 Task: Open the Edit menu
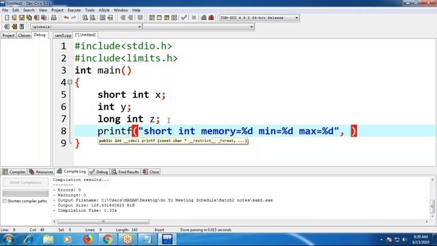click(x=16, y=10)
